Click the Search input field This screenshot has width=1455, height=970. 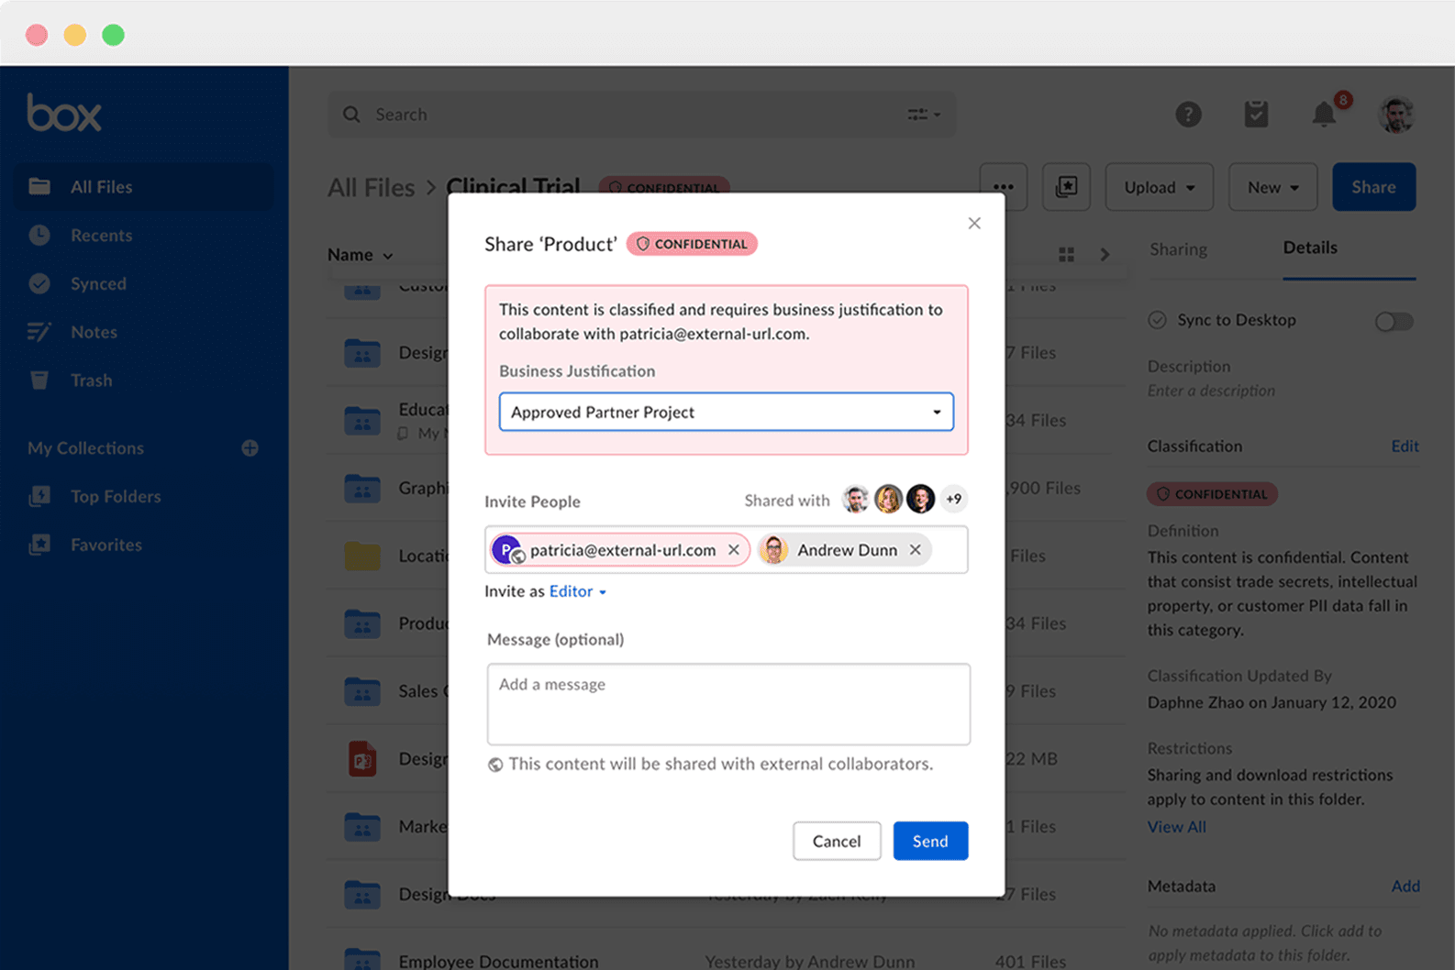[642, 115]
